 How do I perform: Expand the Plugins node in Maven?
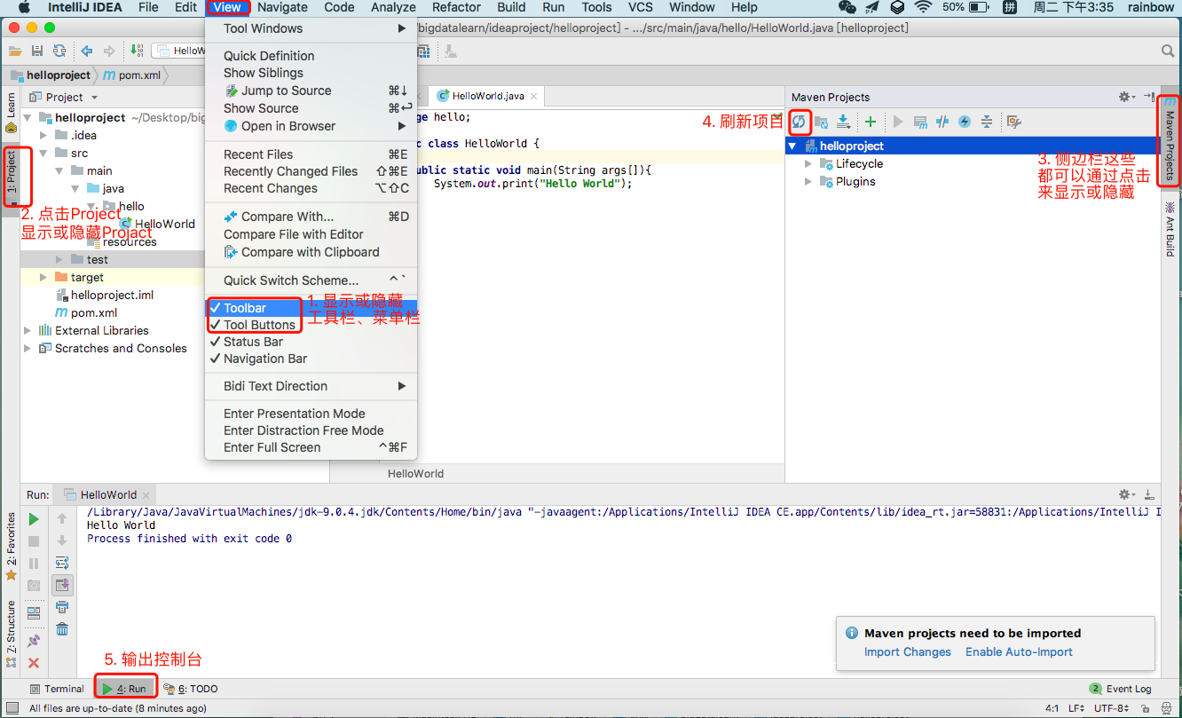coord(808,181)
